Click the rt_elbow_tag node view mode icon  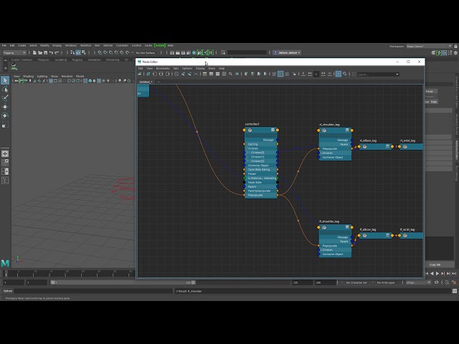coord(387,146)
